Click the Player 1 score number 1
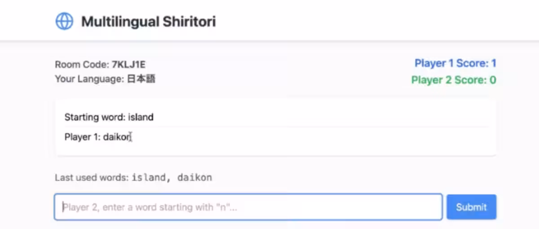 point(493,63)
